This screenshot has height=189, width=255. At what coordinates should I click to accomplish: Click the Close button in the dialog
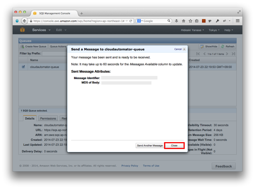pos(174,146)
